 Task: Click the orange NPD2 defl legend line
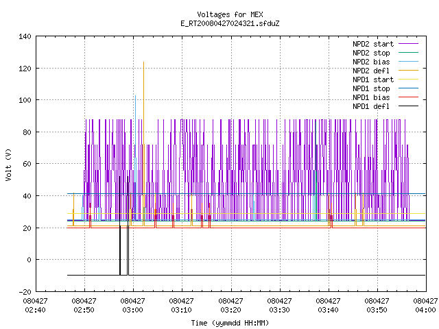pos(409,70)
